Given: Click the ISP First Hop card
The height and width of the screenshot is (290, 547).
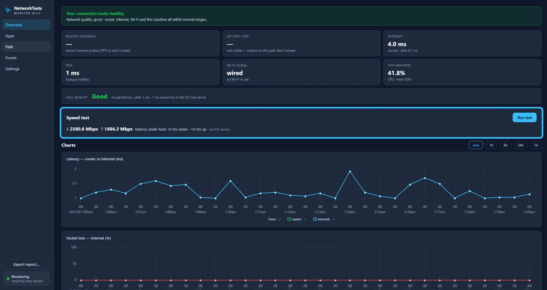Looking at the screenshot, I should (x=301, y=43).
